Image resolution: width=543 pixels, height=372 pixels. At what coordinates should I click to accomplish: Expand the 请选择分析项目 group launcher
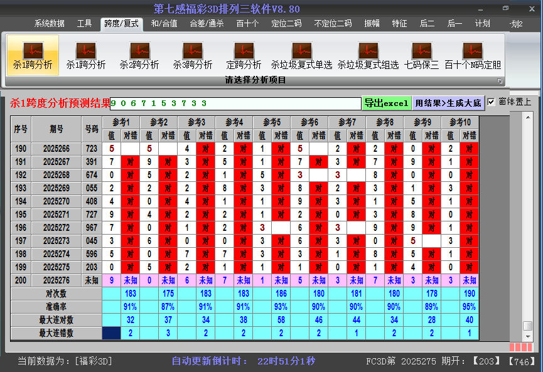500,81
